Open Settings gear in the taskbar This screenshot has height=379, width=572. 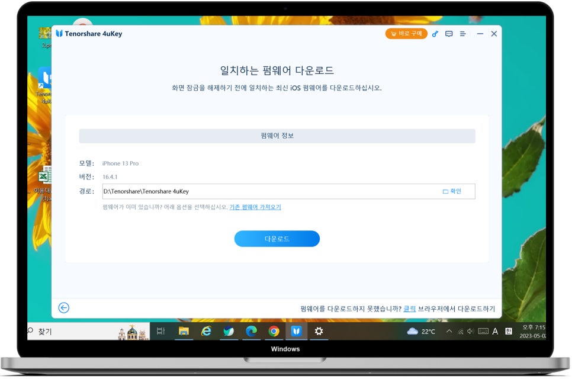319,331
